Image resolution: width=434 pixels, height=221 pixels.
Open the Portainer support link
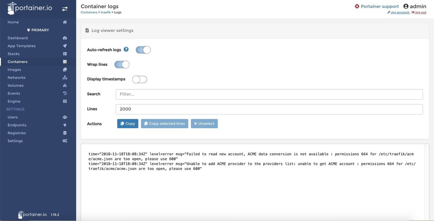point(380,7)
